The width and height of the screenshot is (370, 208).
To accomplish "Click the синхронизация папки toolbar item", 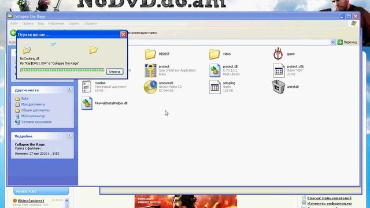I will [x=143, y=33].
